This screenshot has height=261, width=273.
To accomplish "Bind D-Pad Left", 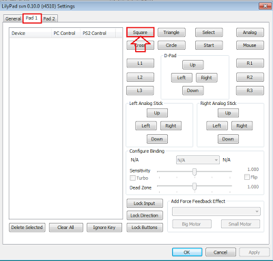I will coord(182,78).
